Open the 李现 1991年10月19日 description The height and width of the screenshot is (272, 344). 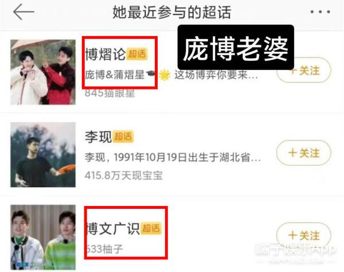pyautogui.click(x=173, y=157)
